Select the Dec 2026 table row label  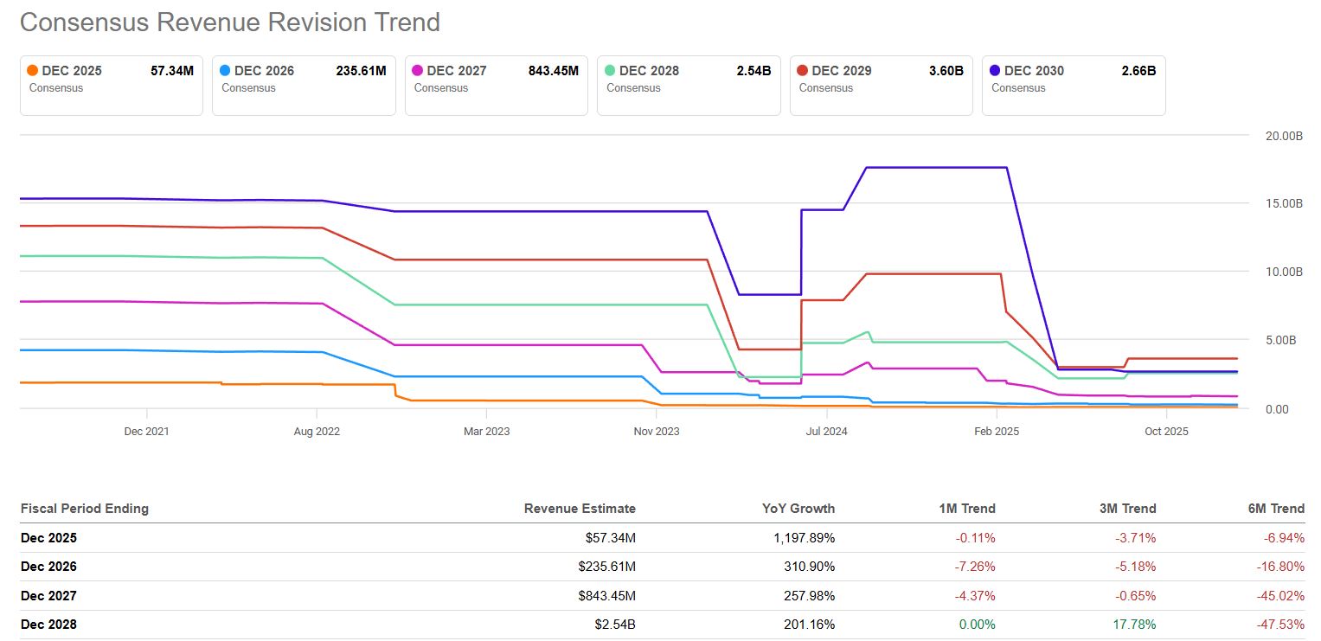(48, 567)
